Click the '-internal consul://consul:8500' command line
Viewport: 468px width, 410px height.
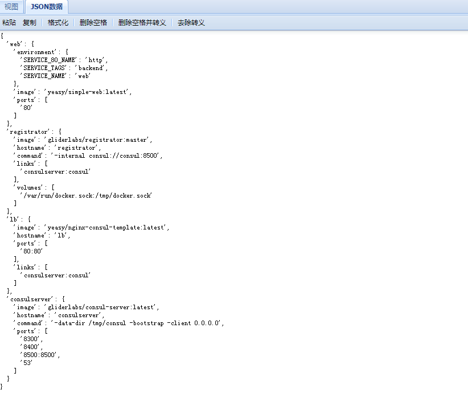pos(88,155)
